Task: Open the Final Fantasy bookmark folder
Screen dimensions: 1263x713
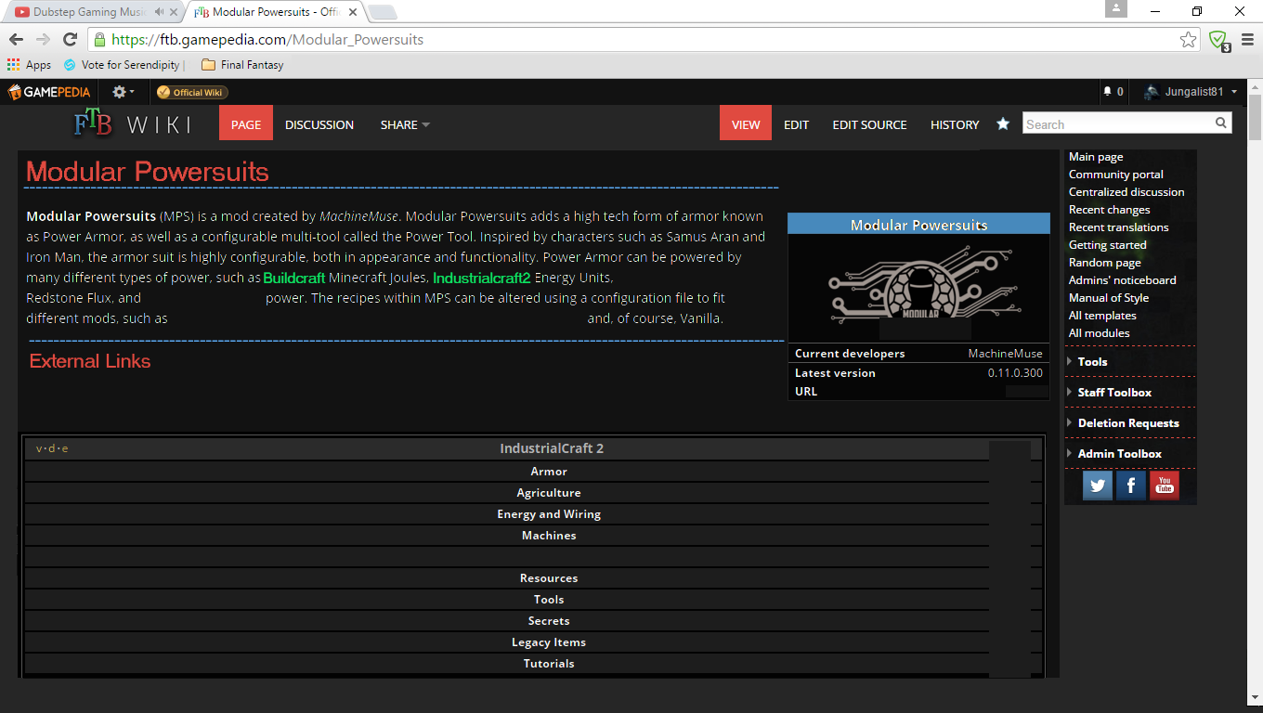Action: [242, 65]
